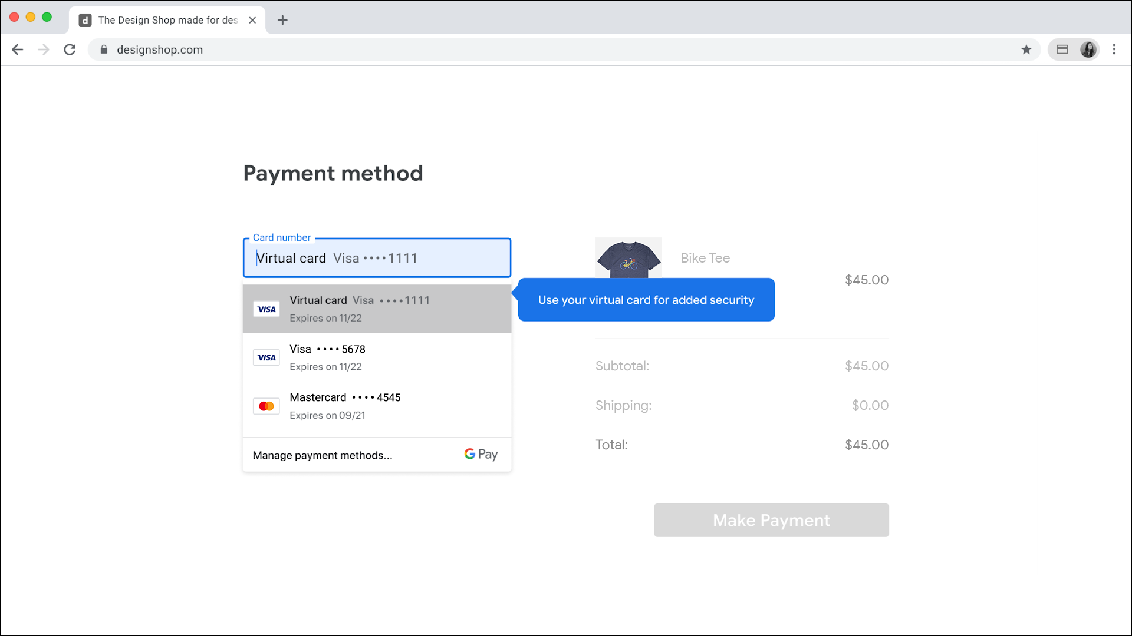
Task: Select Visa card ending 5678
Action: [x=377, y=356]
